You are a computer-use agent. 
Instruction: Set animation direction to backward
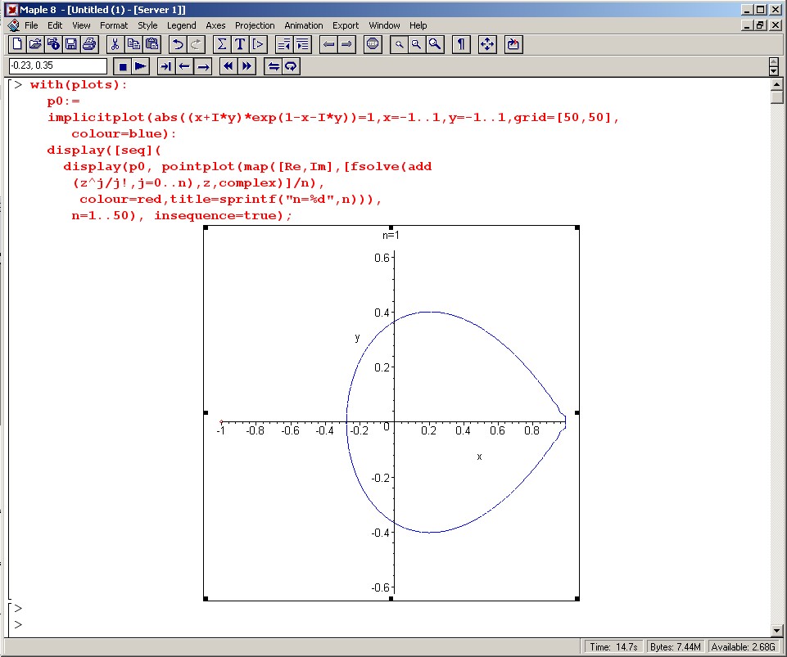click(185, 66)
